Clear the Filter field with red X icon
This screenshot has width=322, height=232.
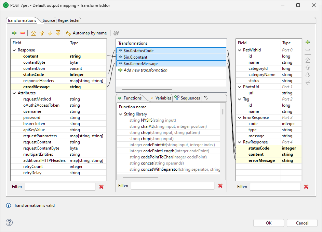click(101, 187)
